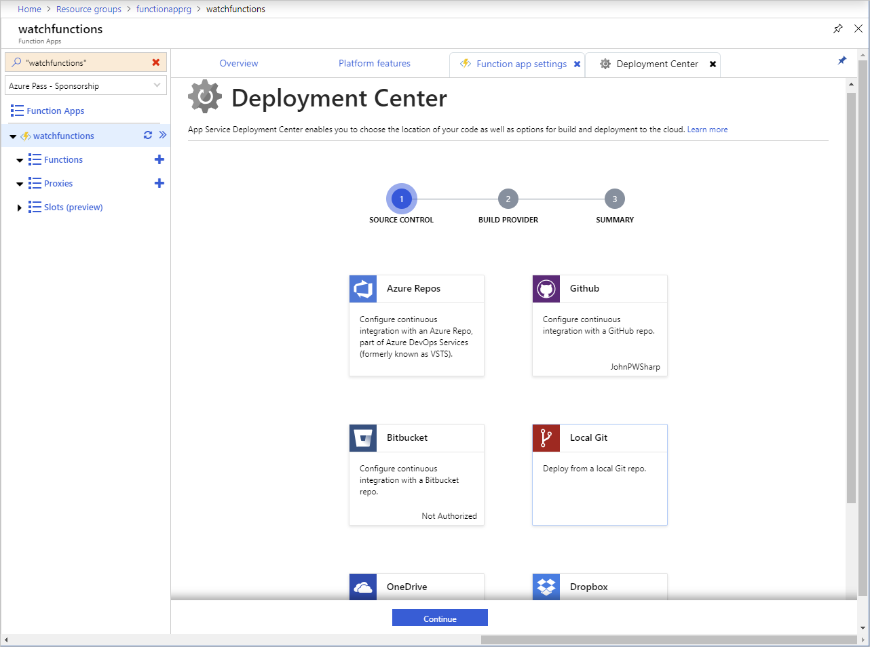Click the horizontal scrollbar thumb
This screenshot has height=647, width=870.
pos(669,640)
